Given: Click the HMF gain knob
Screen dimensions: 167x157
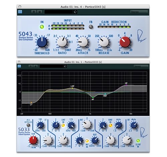Looking at the screenshot, I should [x=111, y=140].
